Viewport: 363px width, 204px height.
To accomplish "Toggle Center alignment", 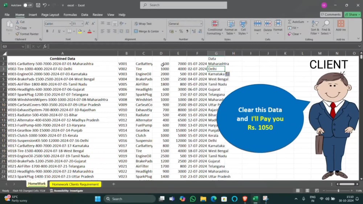I will tap(109, 31).
